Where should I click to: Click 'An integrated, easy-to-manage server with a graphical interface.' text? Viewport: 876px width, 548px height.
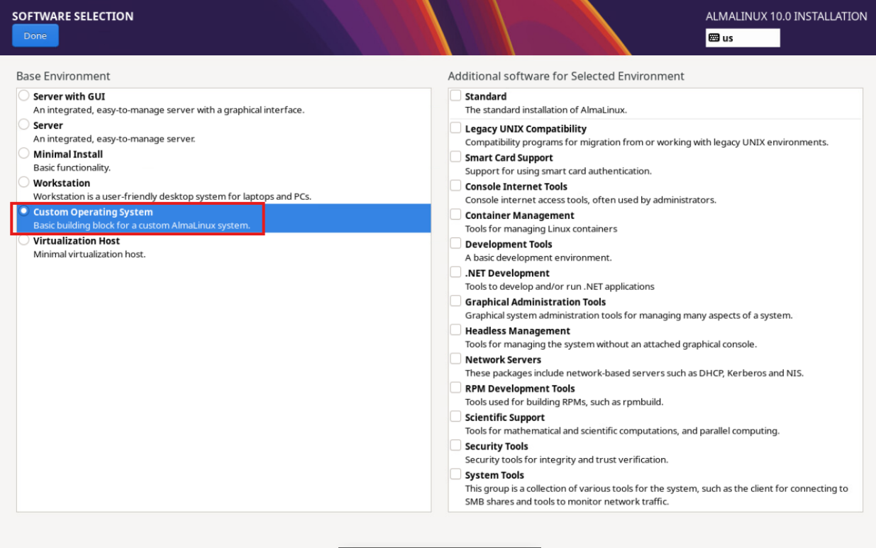click(x=169, y=110)
